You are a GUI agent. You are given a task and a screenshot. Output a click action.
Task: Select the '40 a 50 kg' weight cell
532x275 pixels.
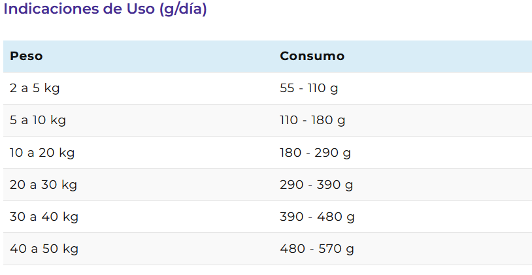coord(44,249)
